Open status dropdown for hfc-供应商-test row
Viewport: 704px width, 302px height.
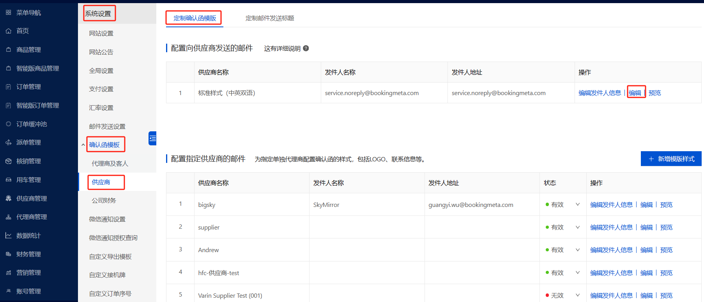[578, 273]
